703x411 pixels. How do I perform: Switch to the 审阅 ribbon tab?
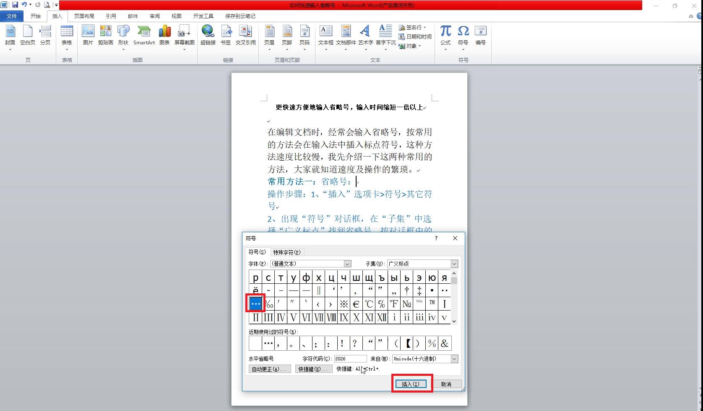[155, 16]
